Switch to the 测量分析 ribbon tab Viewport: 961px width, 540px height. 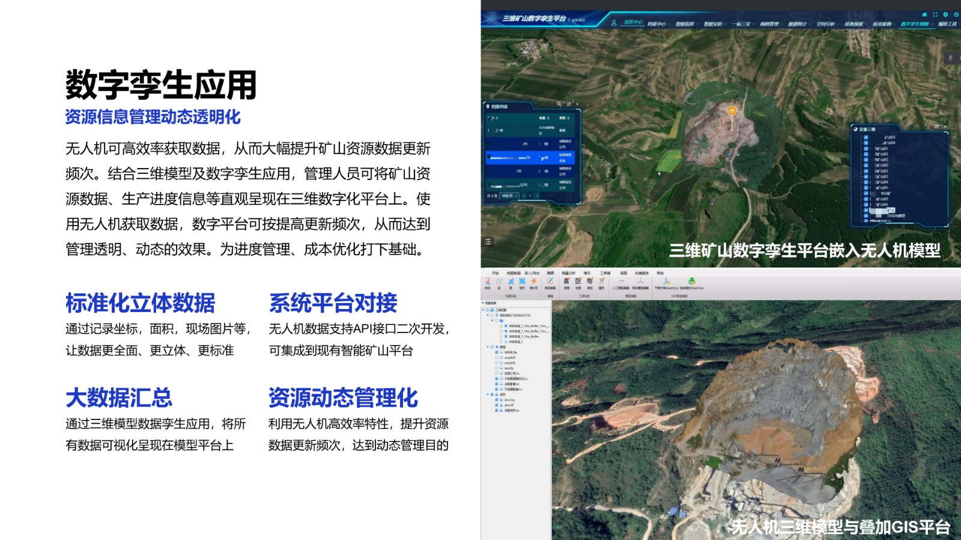tap(568, 273)
